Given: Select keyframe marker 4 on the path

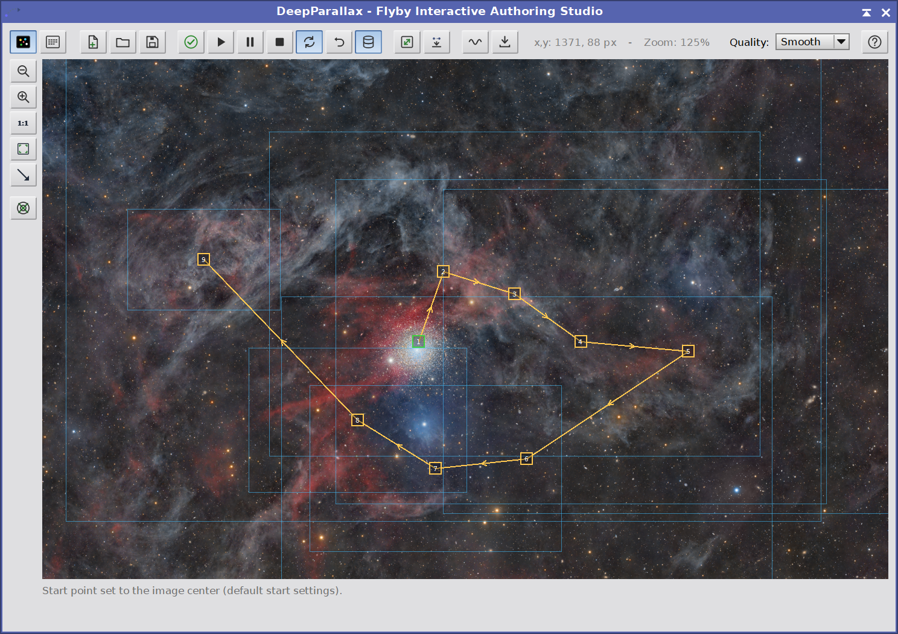Looking at the screenshot, I should [581, 342].
